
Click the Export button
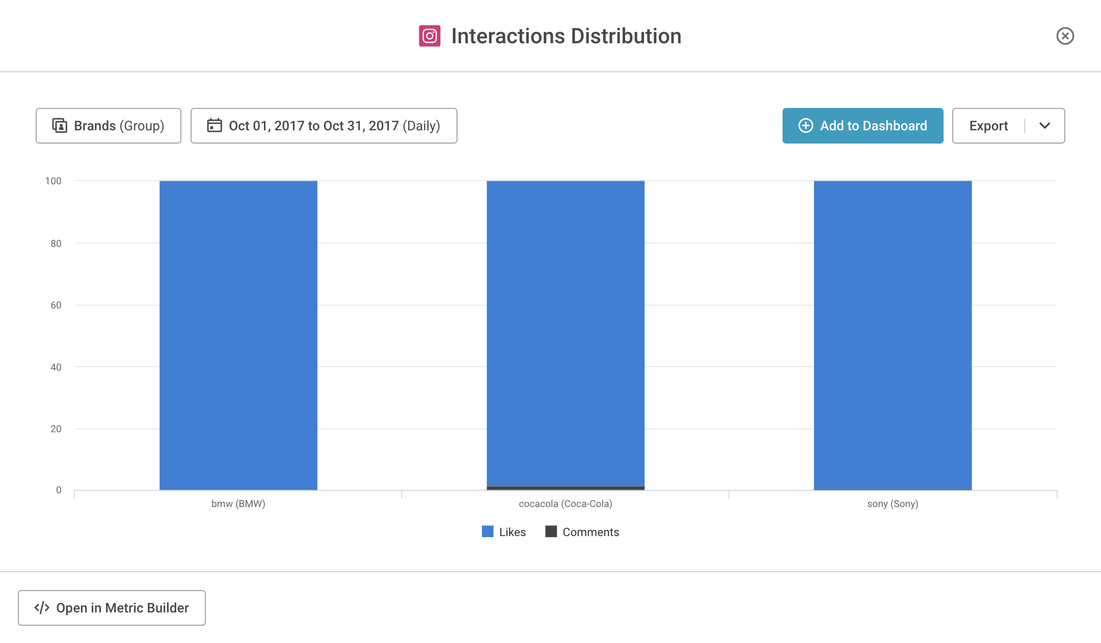(x=988, y=126)
